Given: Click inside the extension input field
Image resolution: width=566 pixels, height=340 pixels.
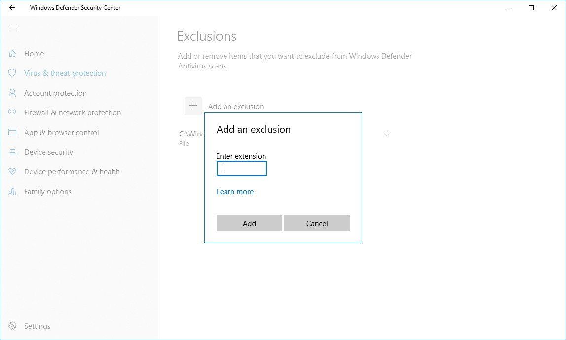Looking at the screenshot, I should click(x=241, y=169).
